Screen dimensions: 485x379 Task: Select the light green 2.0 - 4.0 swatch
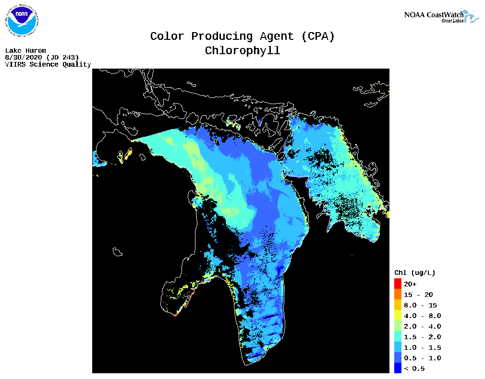398,326
